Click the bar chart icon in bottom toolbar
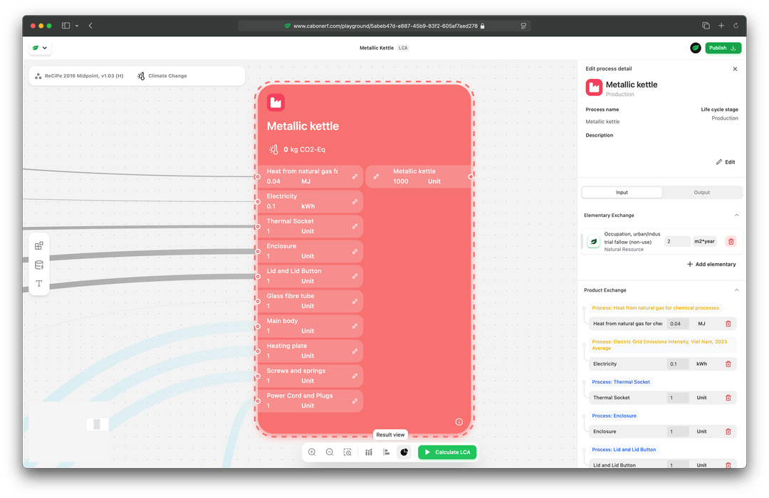This screenshot has height=498, width=769. pos(368,452)
